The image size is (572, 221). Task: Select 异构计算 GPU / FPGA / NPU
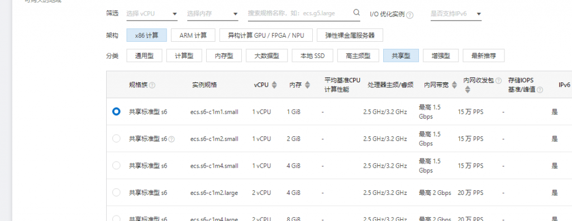pyautogui.click(x=266, y=35)
